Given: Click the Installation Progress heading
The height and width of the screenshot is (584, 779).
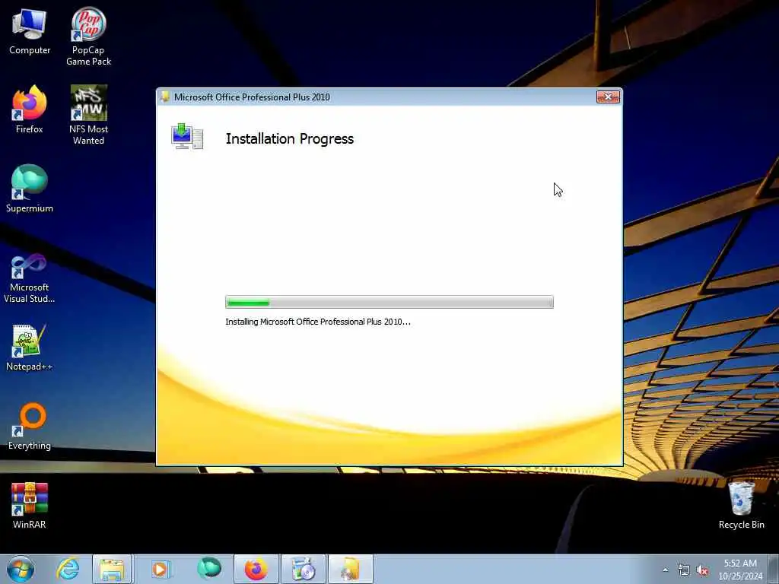Looking at the screenshot, I should 290,138.
